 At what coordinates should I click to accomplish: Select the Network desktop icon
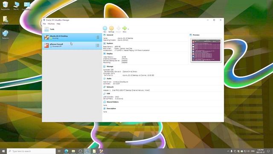pyautogui.click(x=6, y=35)
